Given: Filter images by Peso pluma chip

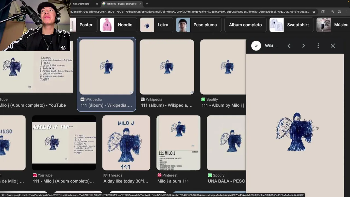Looking at the screenshot, I should tap(199, 25).
